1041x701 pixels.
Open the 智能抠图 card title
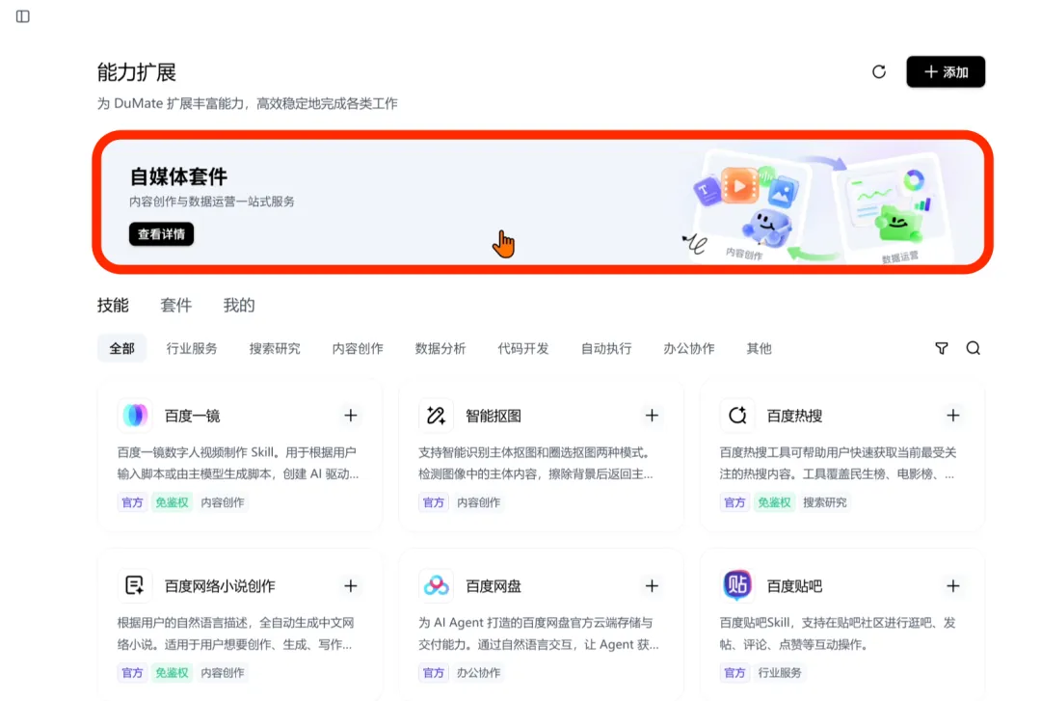click(494, 416)
